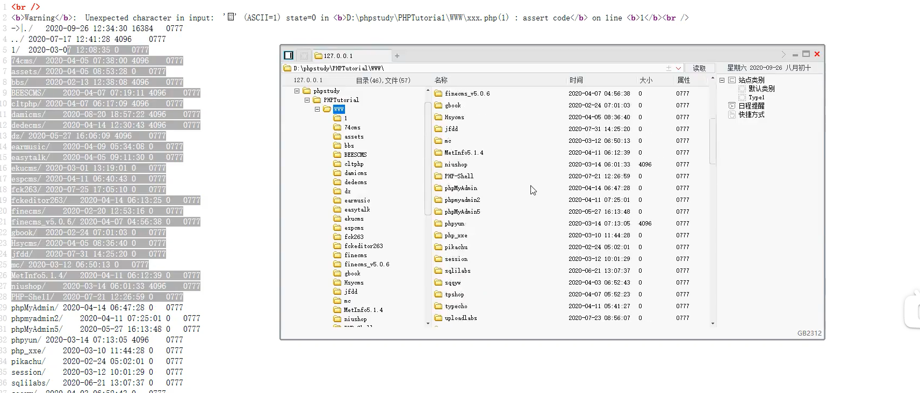Screen dimensions: 920x393
Task: Click the PHP-Shell folder icon in the file list
Action: (438, 176)
